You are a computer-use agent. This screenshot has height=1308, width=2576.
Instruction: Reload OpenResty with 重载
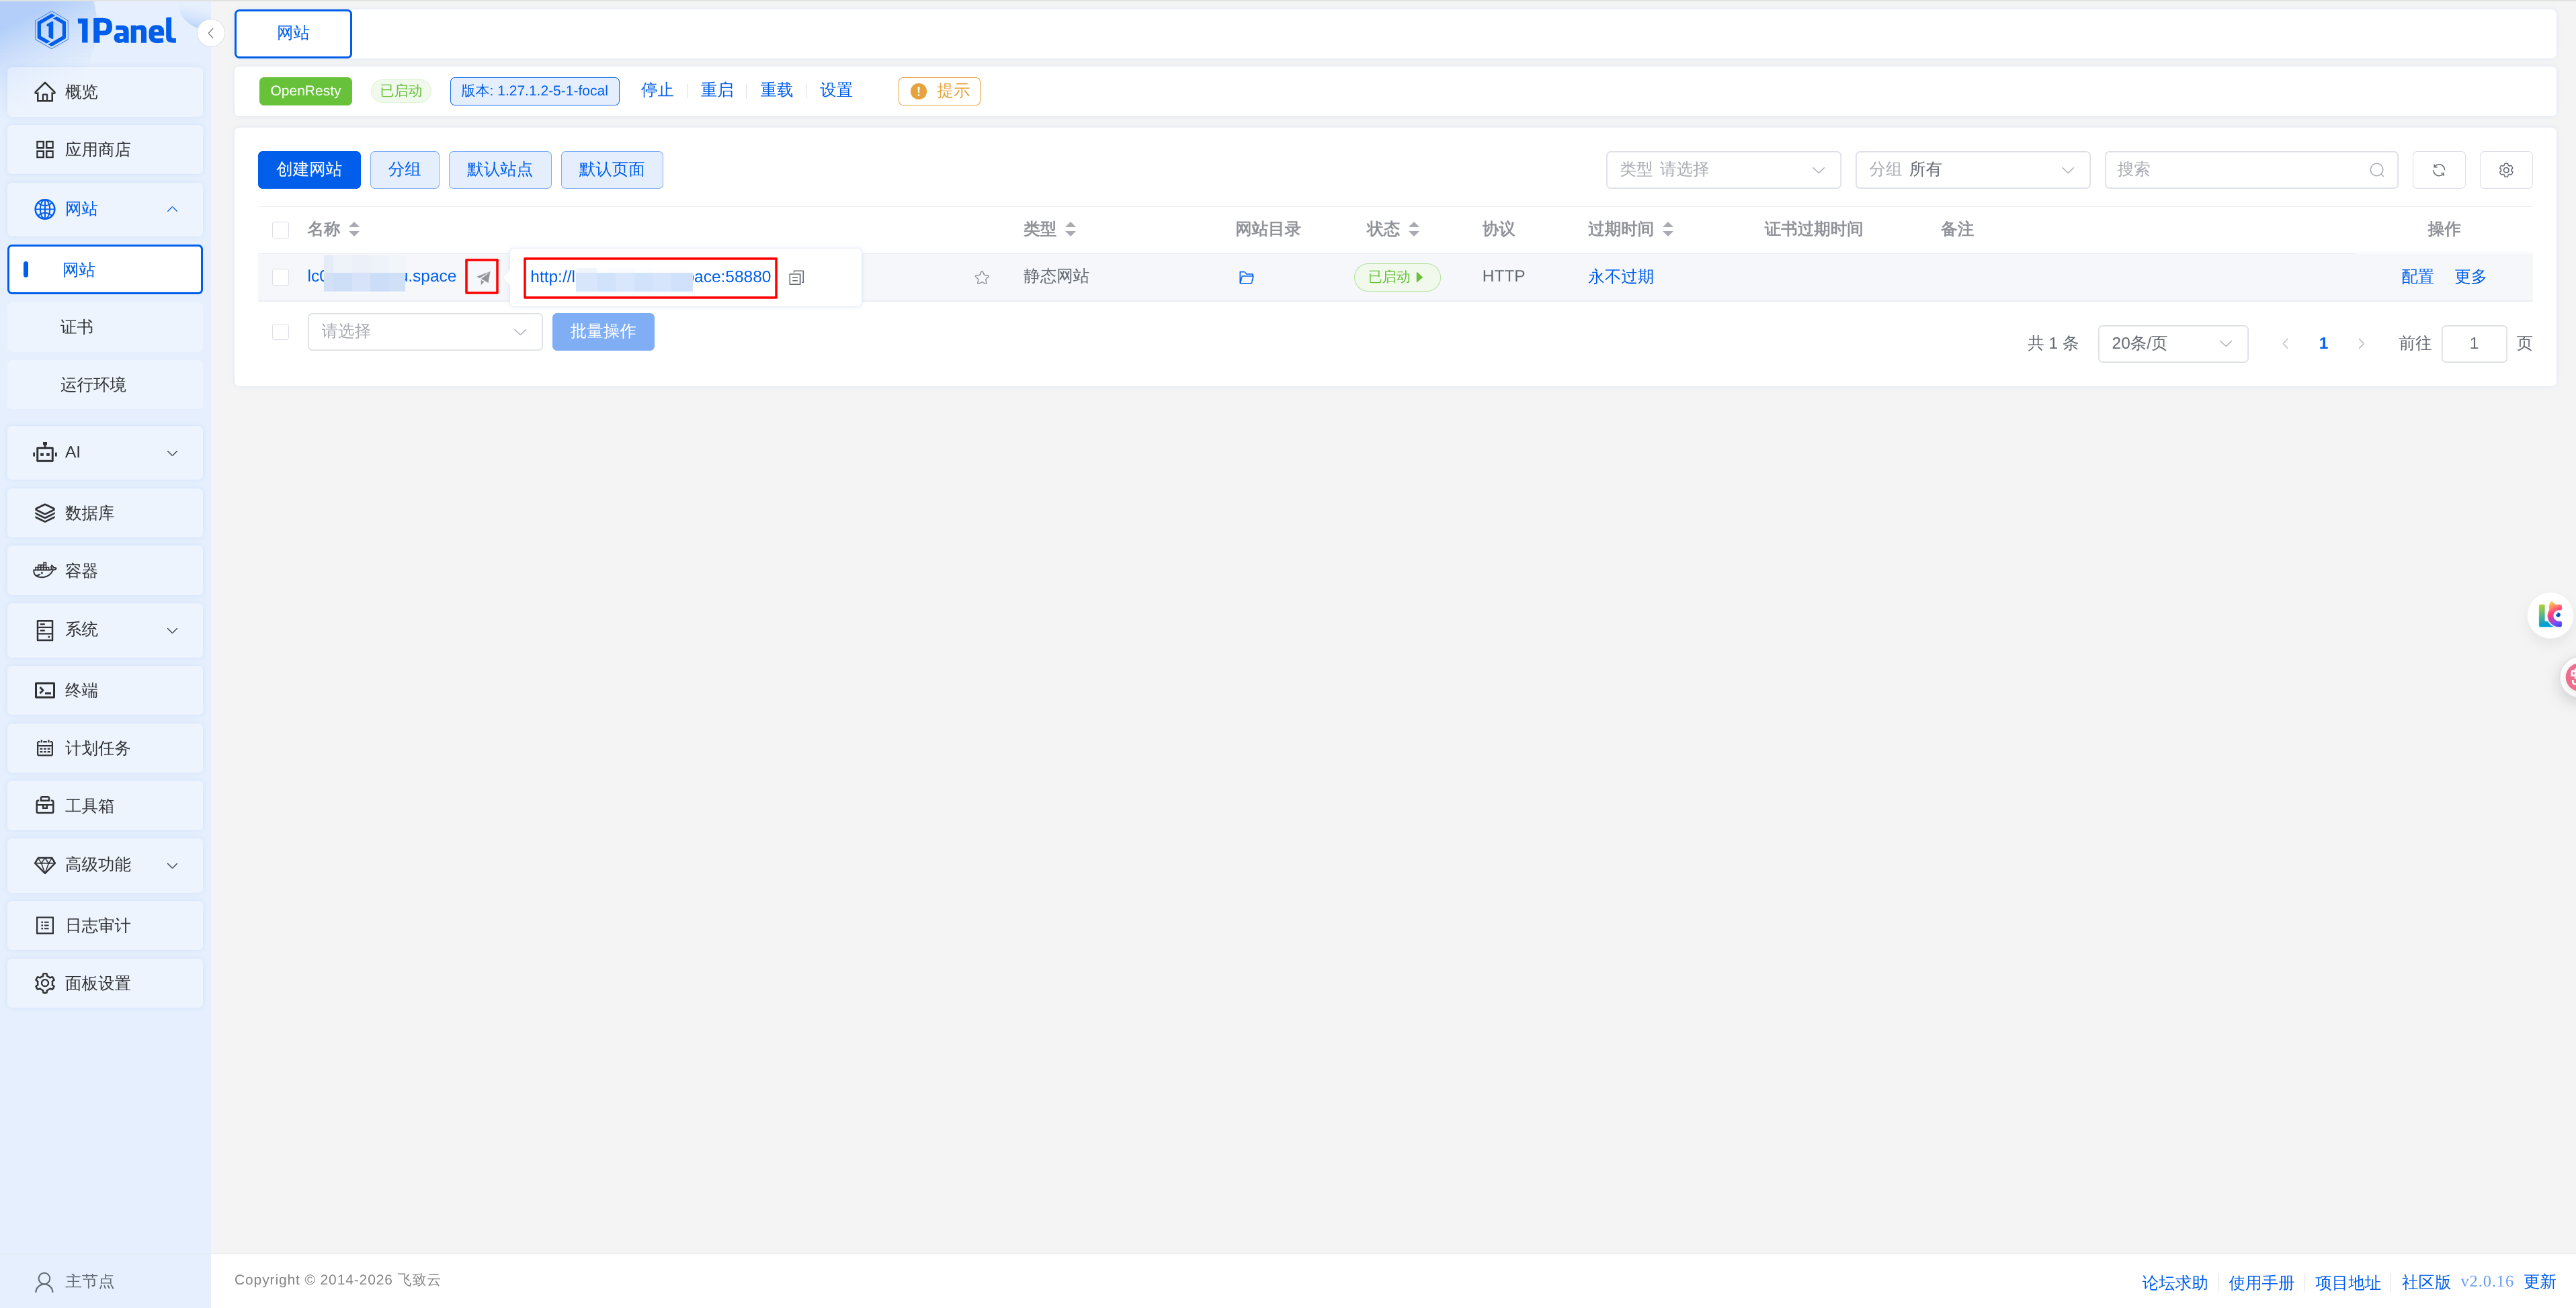[777, 90]
